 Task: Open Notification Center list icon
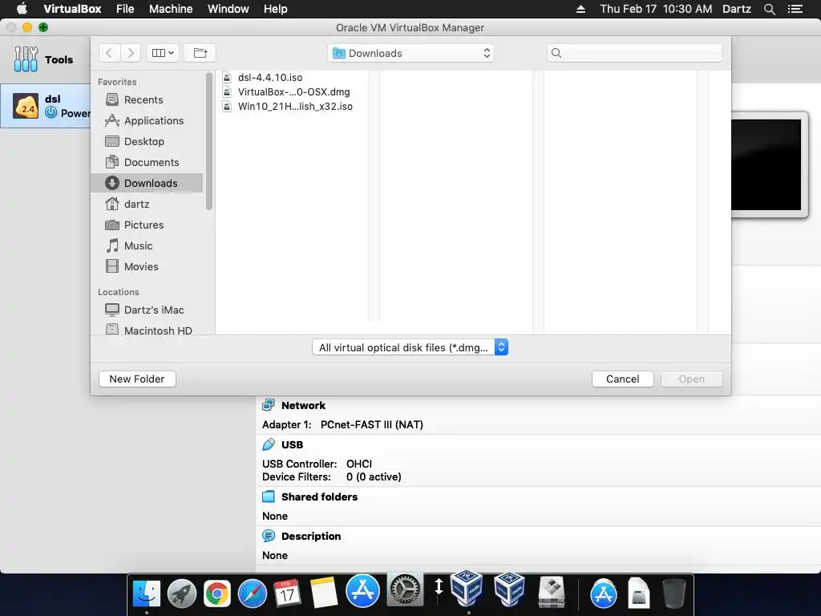click(795, 9)
